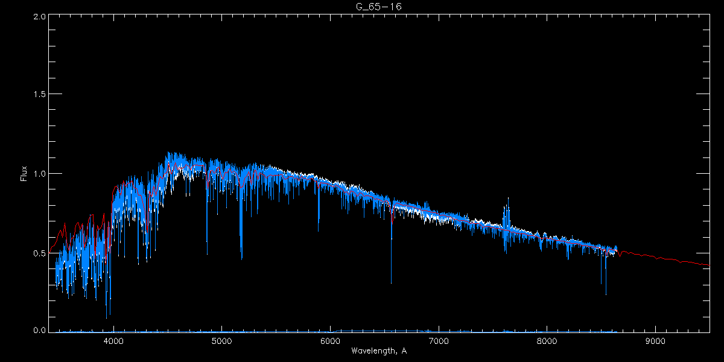Screen dimensions: 724x362
Task: Select the 7000 x-axis tick label
Action: point(439,340)
